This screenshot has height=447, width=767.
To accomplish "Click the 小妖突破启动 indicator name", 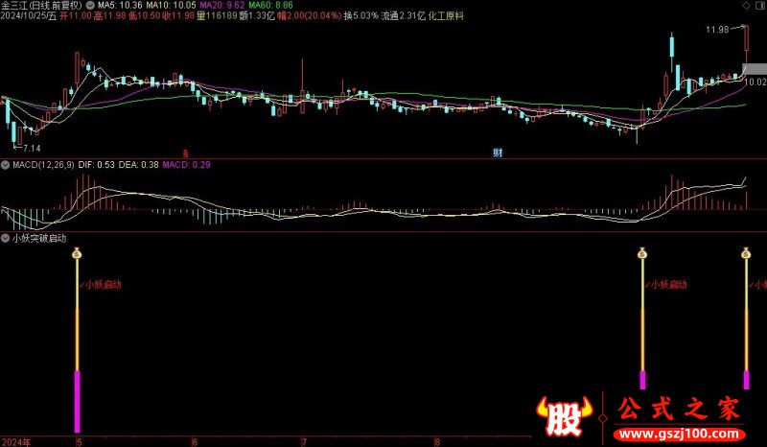I will click(x=39, y=239).
